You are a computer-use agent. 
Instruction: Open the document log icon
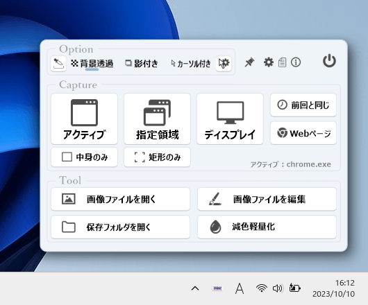tap(282, 62)
